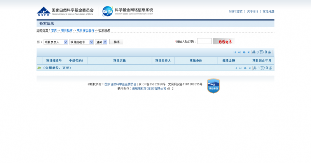The height and width of the screenshot is (163, 311).
Task: Go to first page in bottom pager
Action: pyautogui.click(x=236, y=68)
